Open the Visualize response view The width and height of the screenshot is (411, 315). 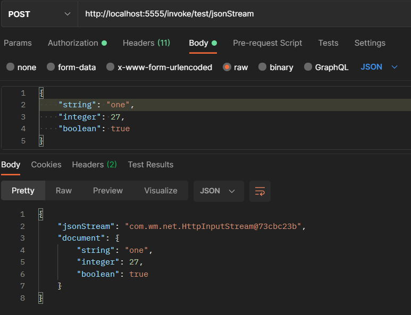coord(161,191)
